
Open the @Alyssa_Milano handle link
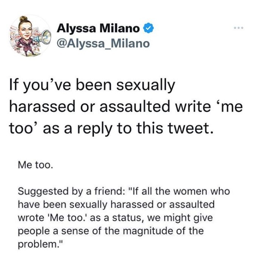coord(103,43)
